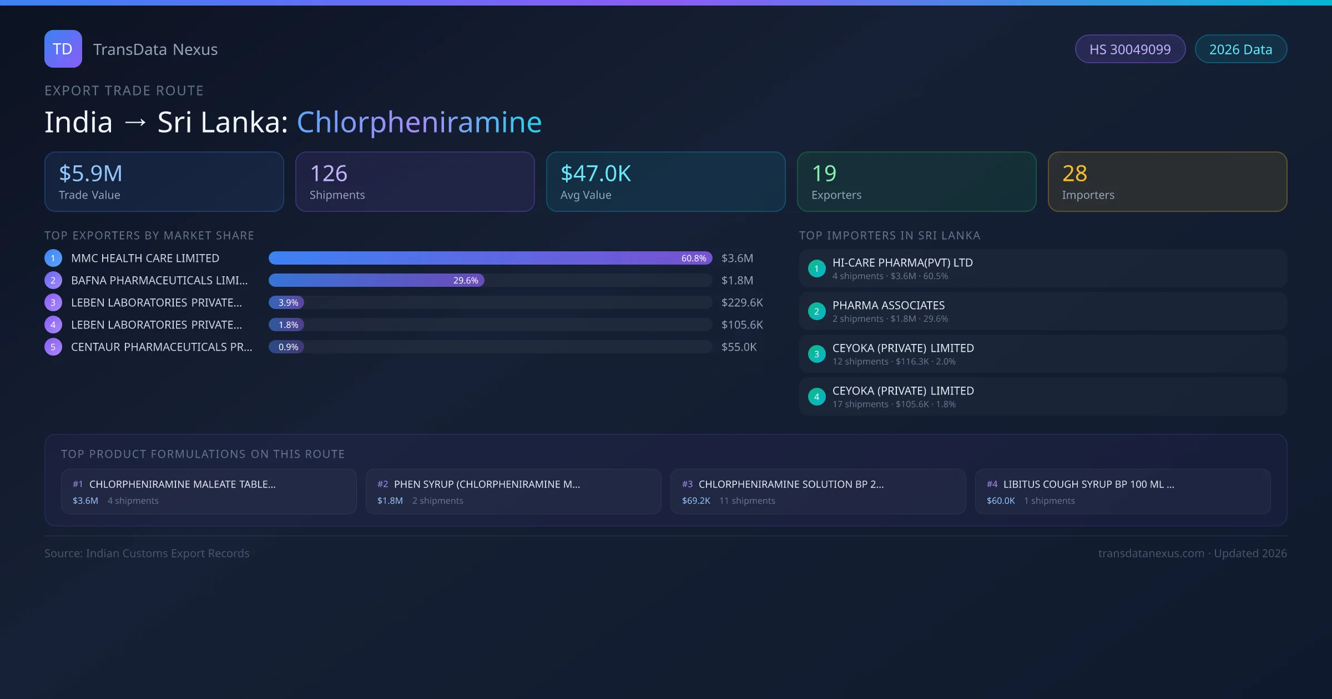The image size is (1332, 699).
Task: Select PHARMA ASSOCIATES importer entry
Action: [1042, 311]
